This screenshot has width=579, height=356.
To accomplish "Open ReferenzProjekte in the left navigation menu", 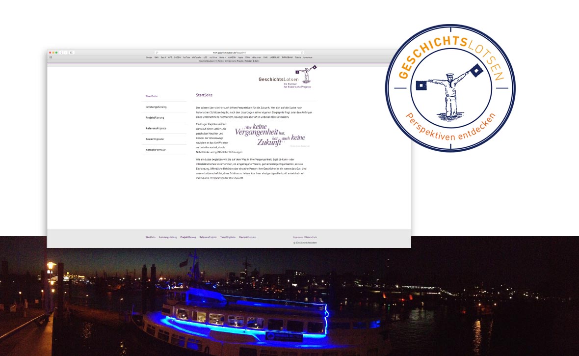I will [x=156, y=128].
